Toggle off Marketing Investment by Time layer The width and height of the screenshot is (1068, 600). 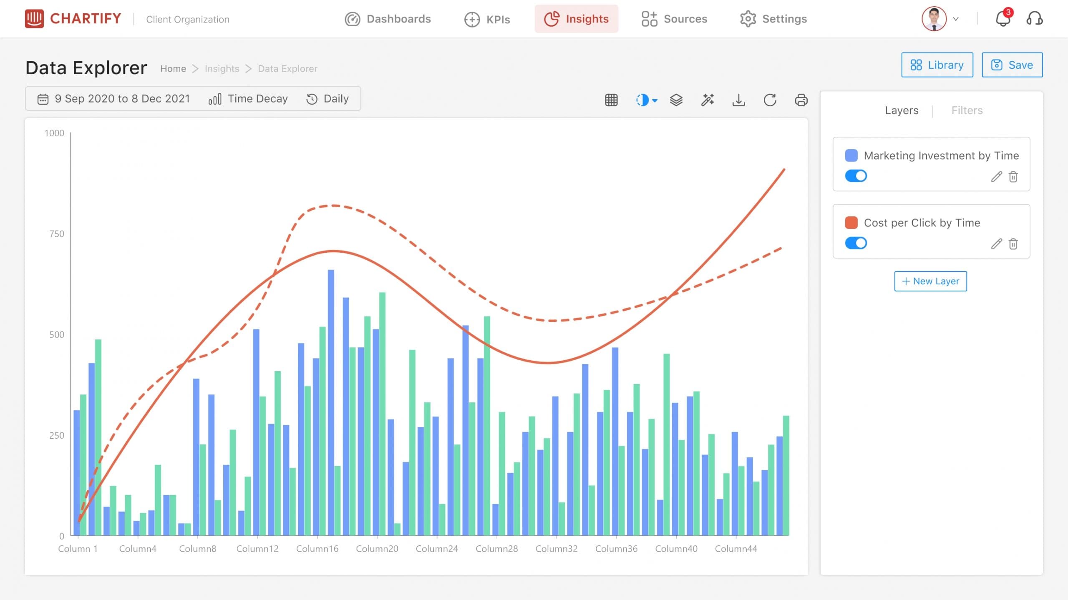point(856,176)
